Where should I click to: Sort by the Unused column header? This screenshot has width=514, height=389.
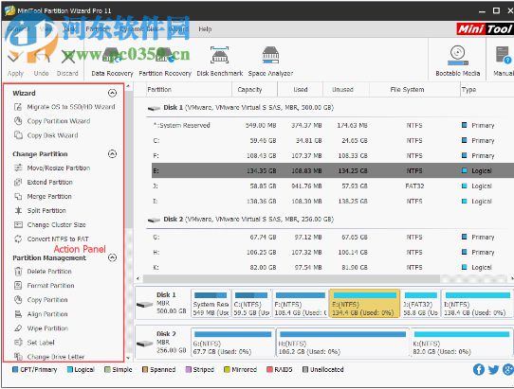coord(346,90)
